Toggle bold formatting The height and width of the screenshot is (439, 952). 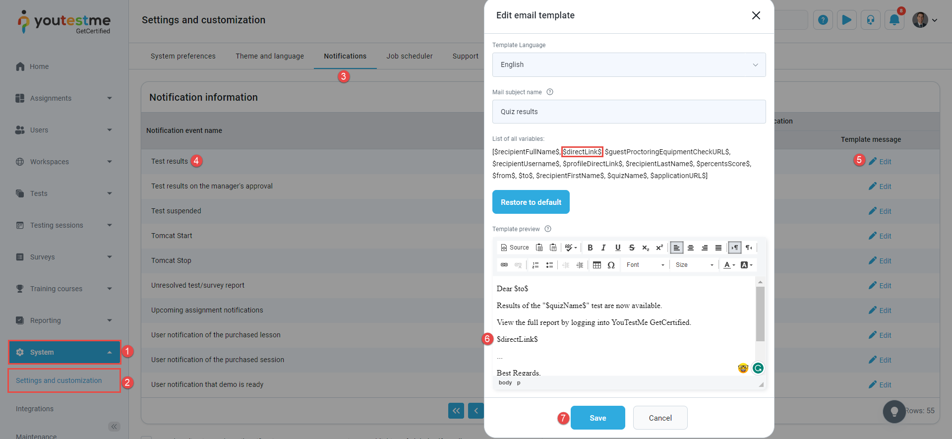pos(590,248)
